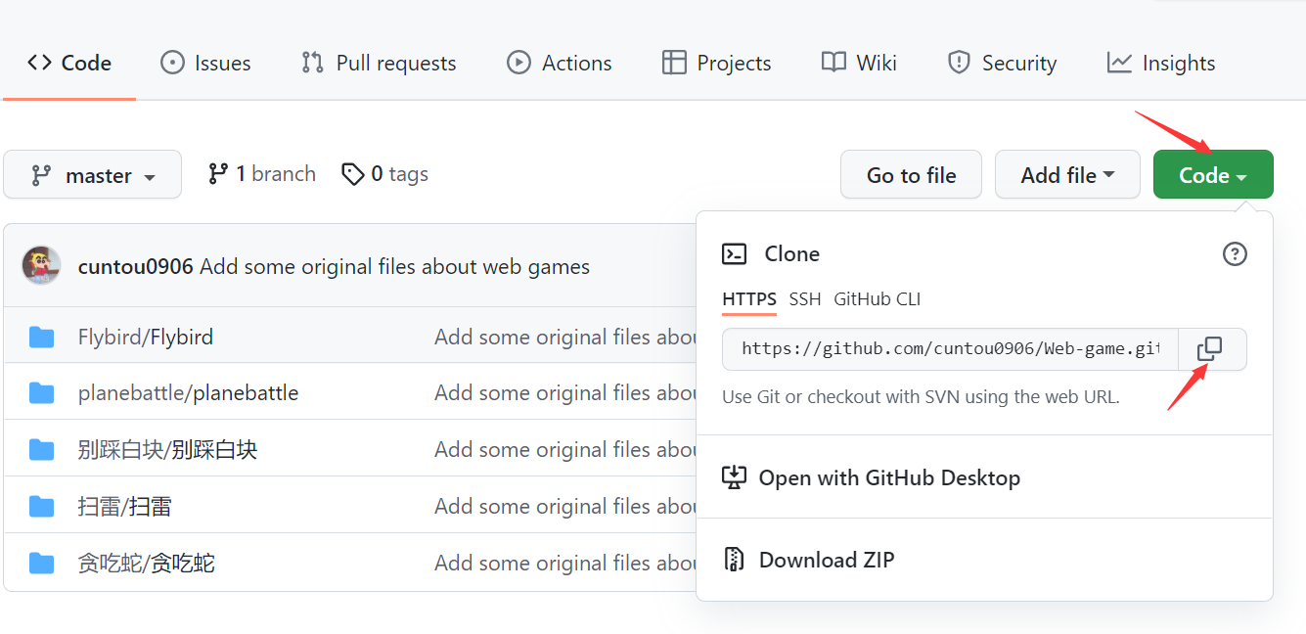
Task: Switch to the Actions tab
Action: [560, 62]
